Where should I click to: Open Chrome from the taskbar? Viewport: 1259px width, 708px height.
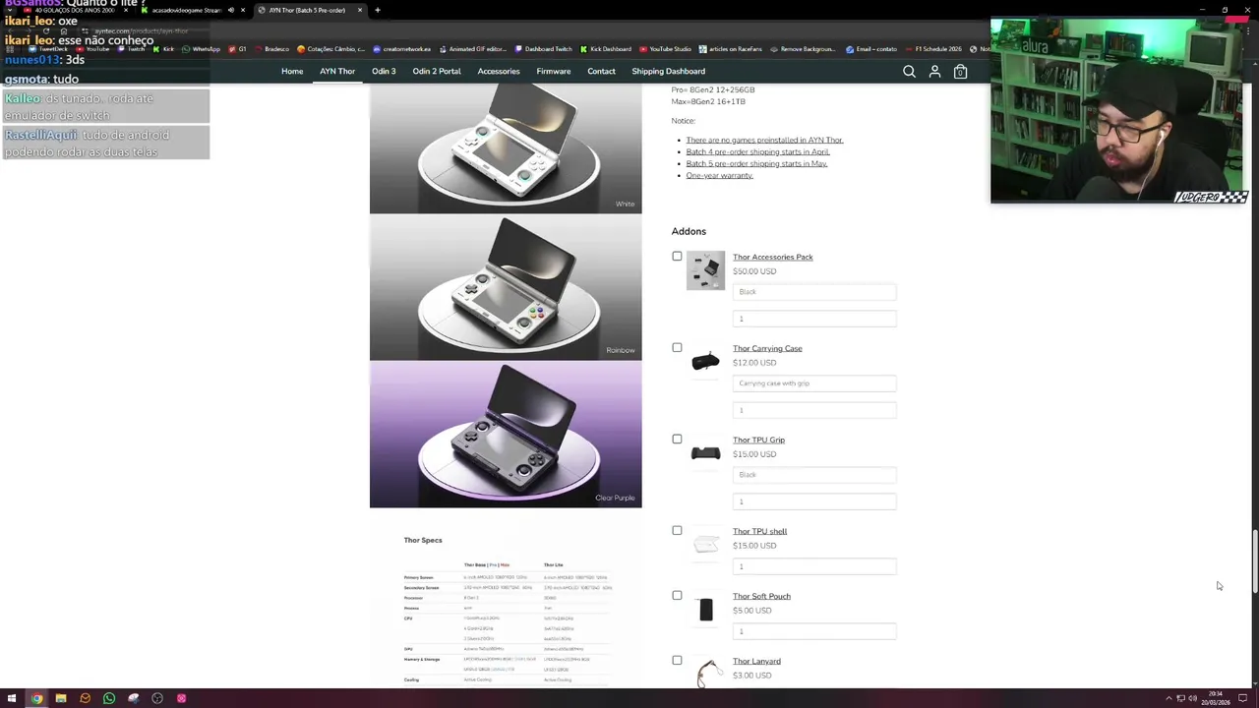click(36, 698)
